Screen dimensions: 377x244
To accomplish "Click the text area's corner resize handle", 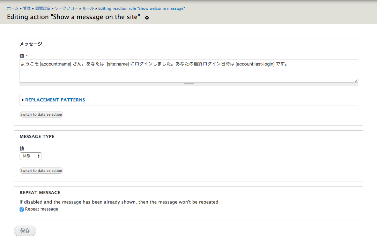I will click(x=356, y=81).
